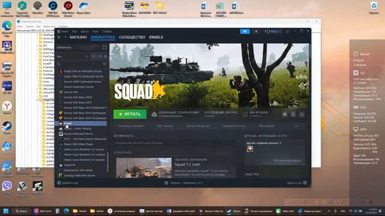Image resolution: width=385 pixels, height=216 pixels.
Task: Click the library sort arrow icon
Action: click(94, 56)
